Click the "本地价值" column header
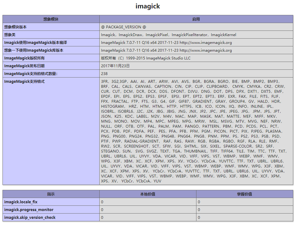Screen dimensions: 297x226 pos(148,194)
